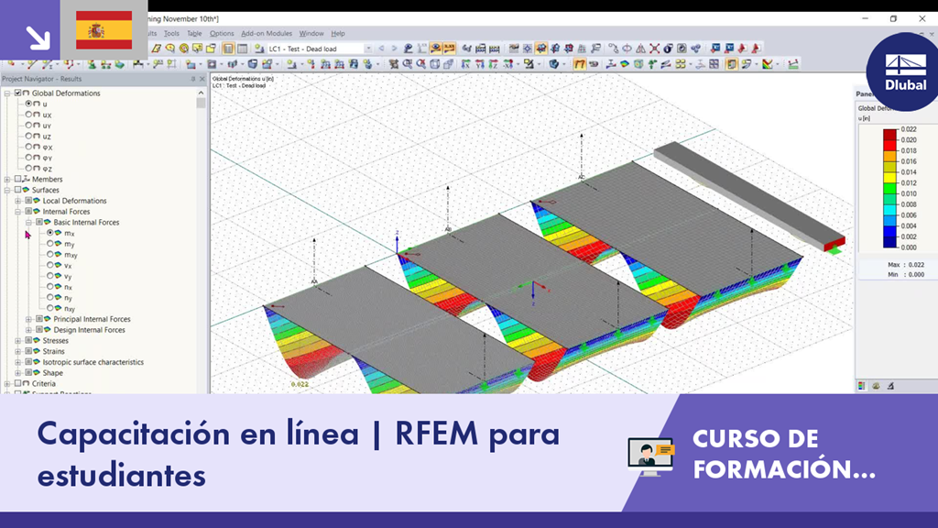Expand the Local Deformations node
This screenshot has height=528, width=938.
coord(18,201)
